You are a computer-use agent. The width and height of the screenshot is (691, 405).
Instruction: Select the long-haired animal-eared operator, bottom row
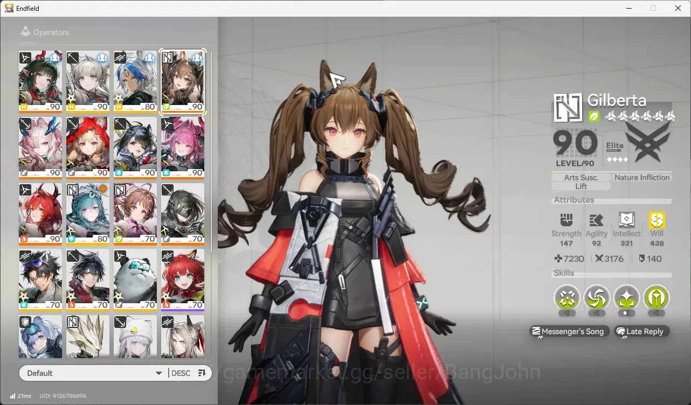pyautogui.click(x=183, y=337)
